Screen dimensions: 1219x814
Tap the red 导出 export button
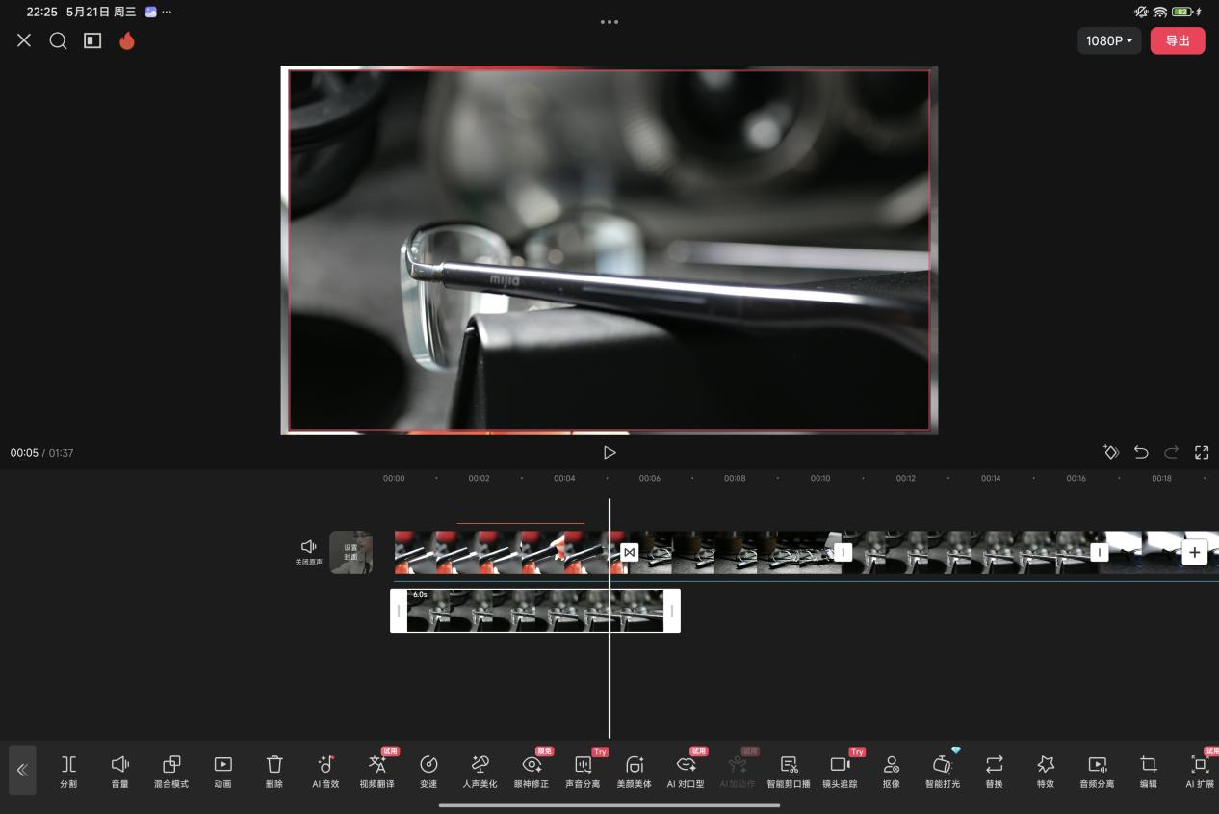coord(1178,40)
